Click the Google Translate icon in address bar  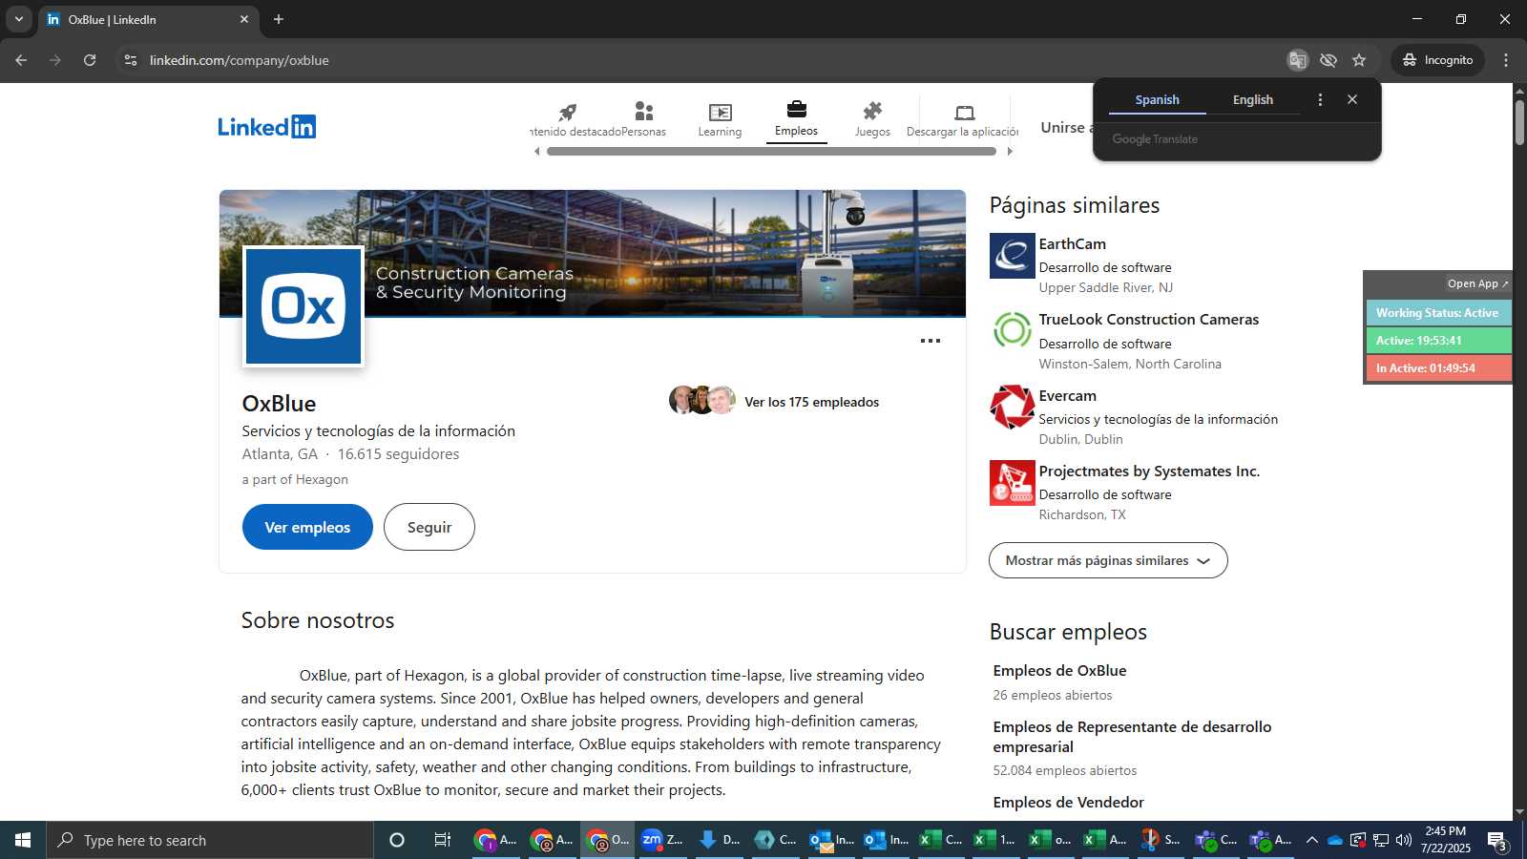pos(1297,60)
